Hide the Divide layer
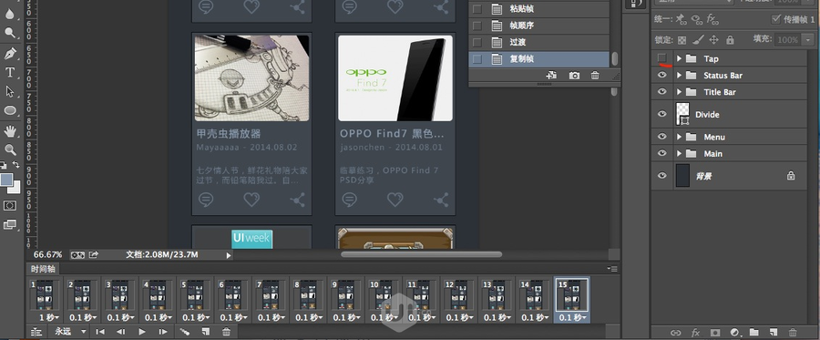 (x=662, y=114)
